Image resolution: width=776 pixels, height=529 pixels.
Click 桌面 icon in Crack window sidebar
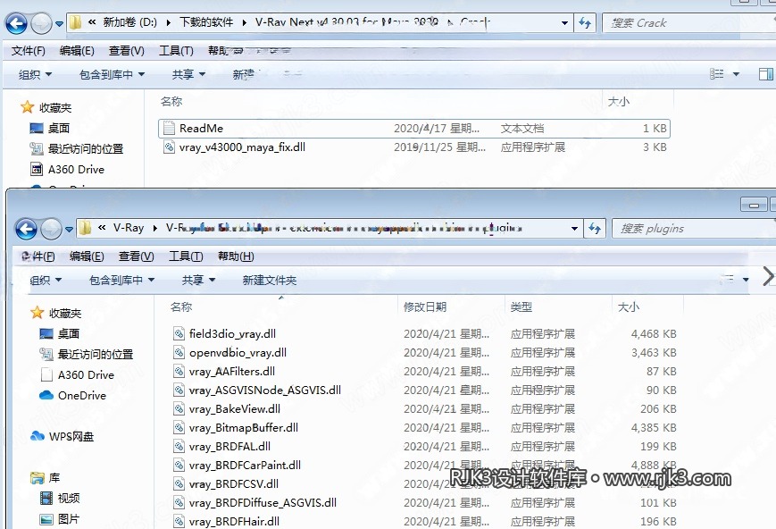click(x=37, y=129)
